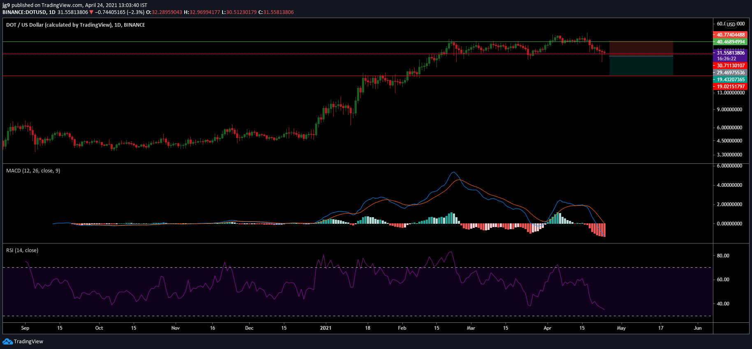Click the red 19.02151797 price label

[730, 87]
